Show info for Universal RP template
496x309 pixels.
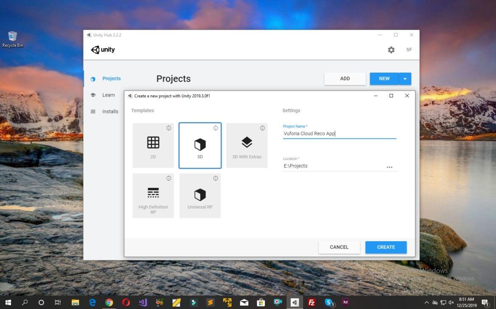coord(215,178)
